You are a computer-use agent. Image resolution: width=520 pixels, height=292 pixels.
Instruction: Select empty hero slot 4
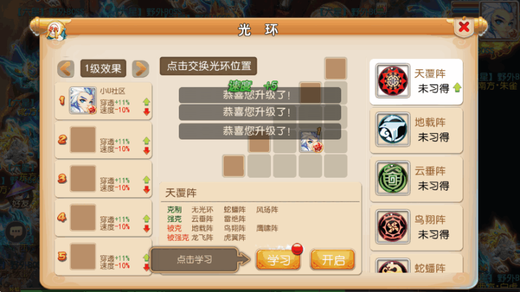point(83,217)
